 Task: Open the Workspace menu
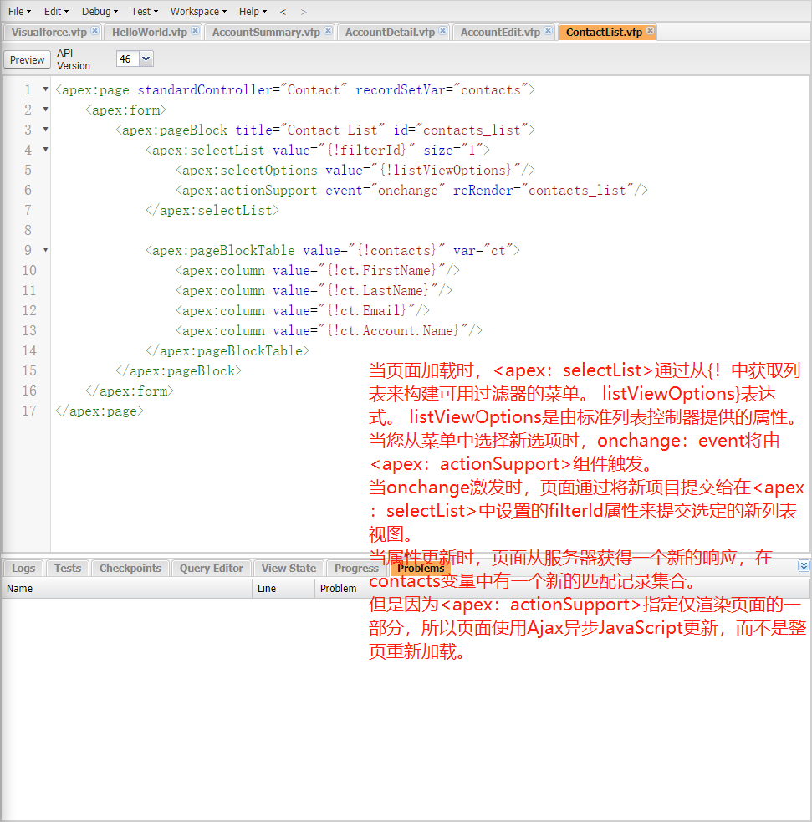[x=198, y=11]
